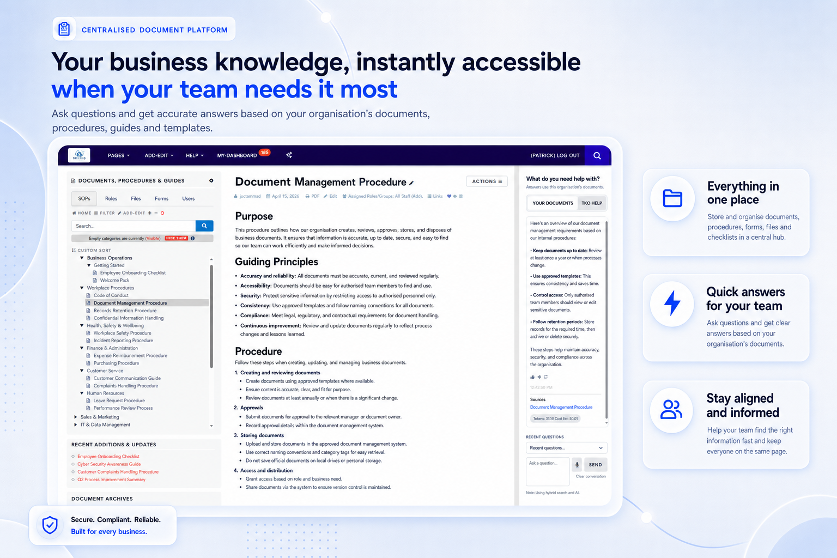Switch to the Users tab

(x=189, y=198)
